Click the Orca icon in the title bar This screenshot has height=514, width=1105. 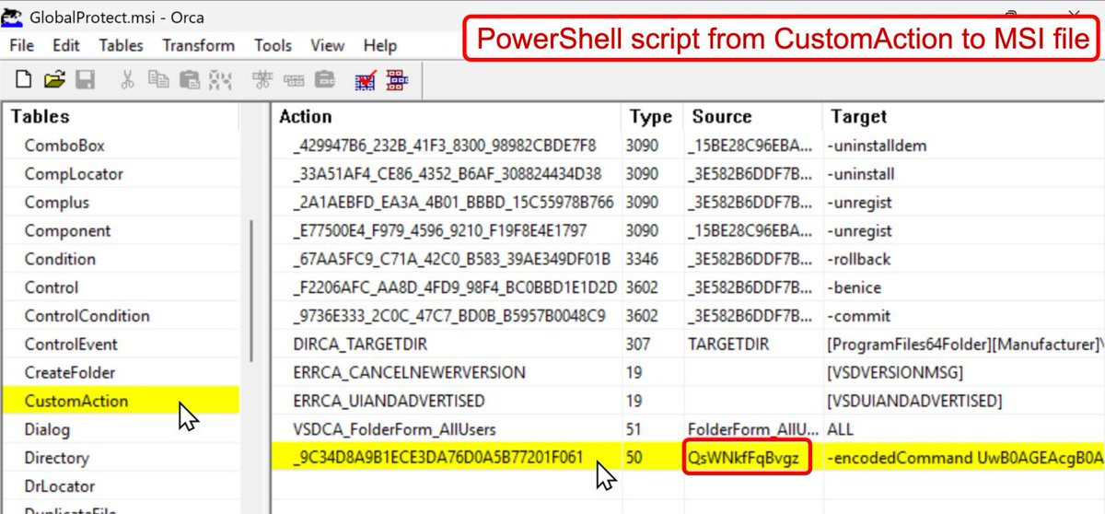tap(11, 18)
